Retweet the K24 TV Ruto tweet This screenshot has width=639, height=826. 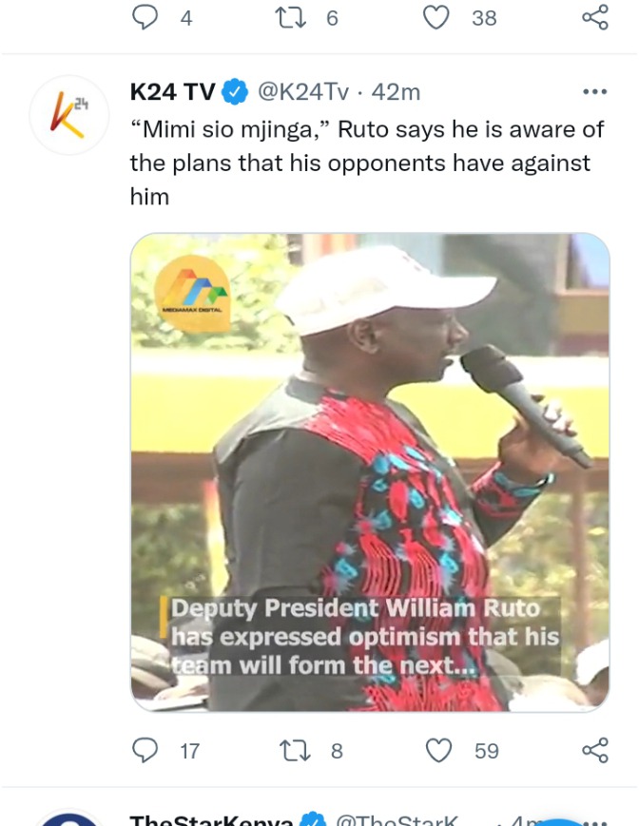point(294,750)
